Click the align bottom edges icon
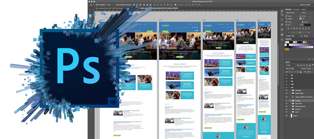 (x=140, y=5)
